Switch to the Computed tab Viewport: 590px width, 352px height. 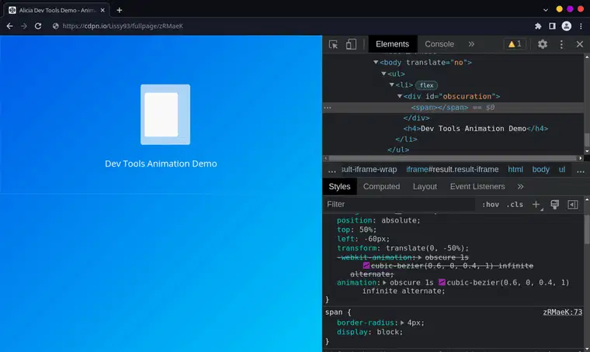381,187
